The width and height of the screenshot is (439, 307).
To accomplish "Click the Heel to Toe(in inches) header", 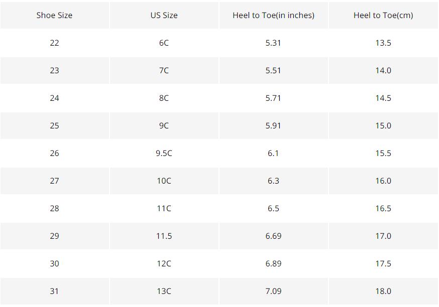I will 273,15.
